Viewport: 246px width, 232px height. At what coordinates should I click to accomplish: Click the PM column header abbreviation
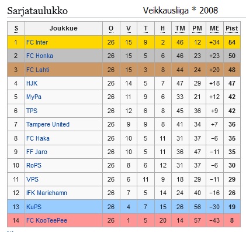[197, 28]
